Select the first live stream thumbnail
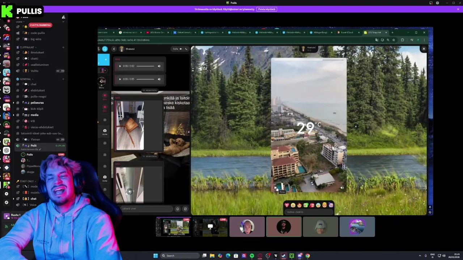The height and width of the screenshot is (260, 463). [174, 227]
